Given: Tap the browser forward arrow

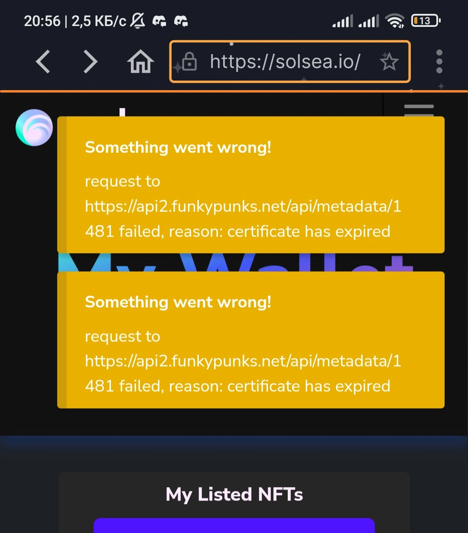Looking at the screenshot, I should [x=90, y=62].
